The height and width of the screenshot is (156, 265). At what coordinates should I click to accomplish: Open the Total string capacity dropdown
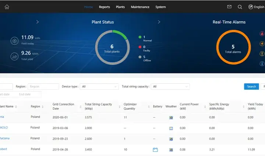coord(170,87)
